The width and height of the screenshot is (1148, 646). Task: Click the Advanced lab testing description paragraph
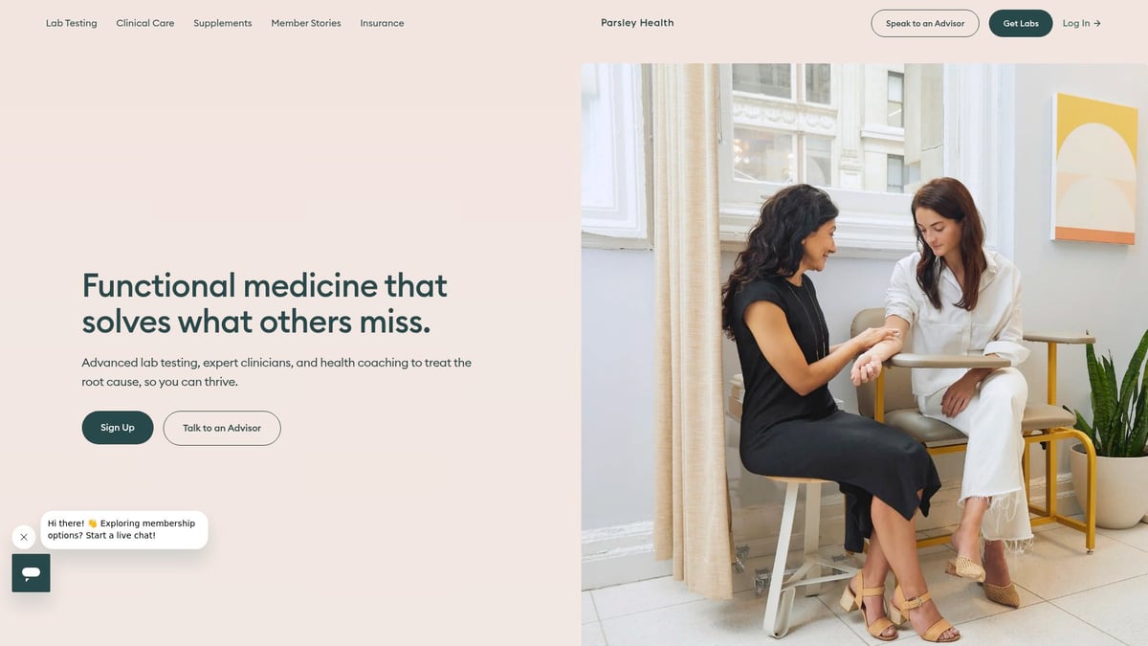276,372
